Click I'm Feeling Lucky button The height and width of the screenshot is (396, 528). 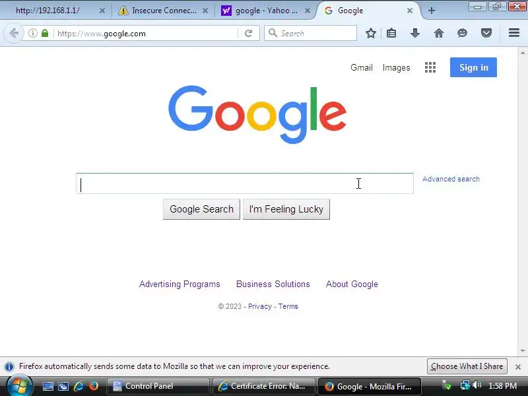[286, 209]
